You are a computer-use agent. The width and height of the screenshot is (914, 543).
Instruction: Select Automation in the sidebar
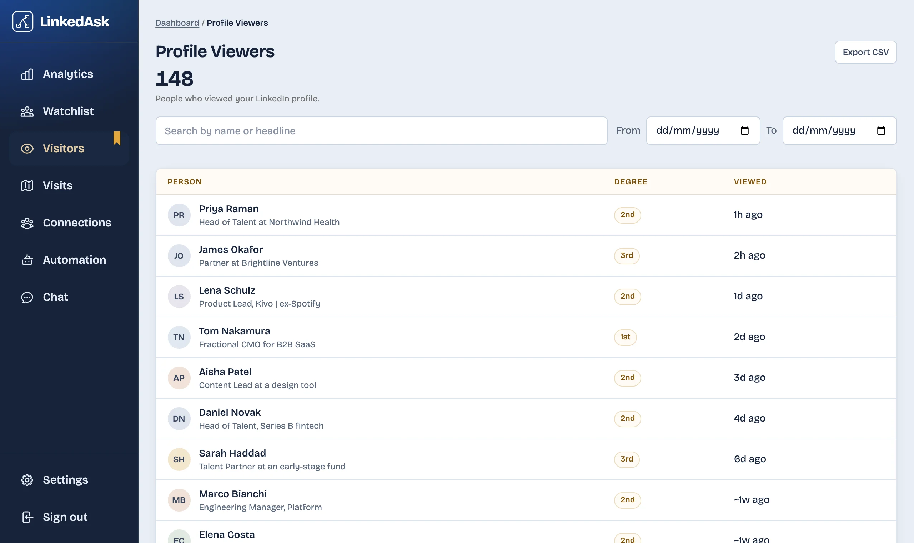click(69, 260)
